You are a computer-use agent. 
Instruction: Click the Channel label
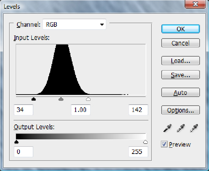click(x=29, y=24)
